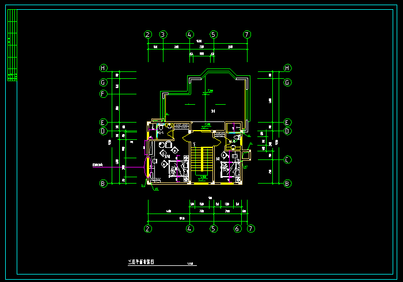Click the top row axis bubble 5
This screenshot has width=403, height=282.
click(x=214, y=35)
